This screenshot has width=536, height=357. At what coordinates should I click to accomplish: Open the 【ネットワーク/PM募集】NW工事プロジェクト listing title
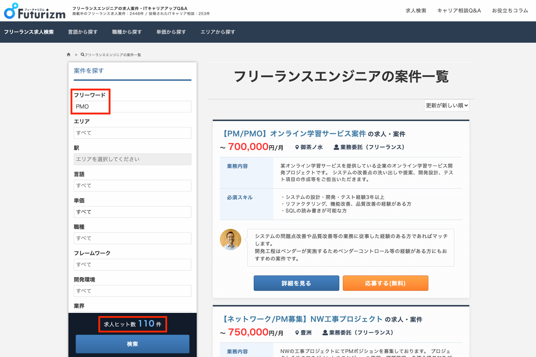click(302, 319)
